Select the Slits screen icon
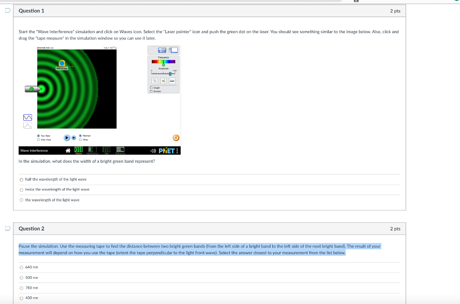This screenshot has width=460, height=304. 106,150
